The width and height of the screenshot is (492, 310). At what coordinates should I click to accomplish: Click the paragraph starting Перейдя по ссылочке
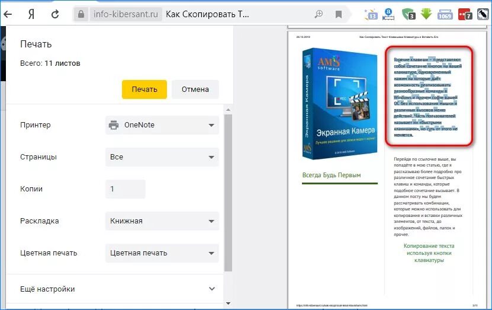tap(428, 197)
